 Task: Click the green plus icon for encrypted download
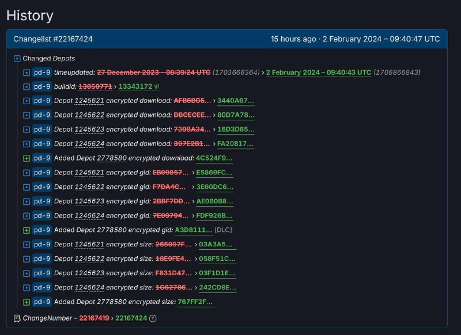click(x=27, y=158)
